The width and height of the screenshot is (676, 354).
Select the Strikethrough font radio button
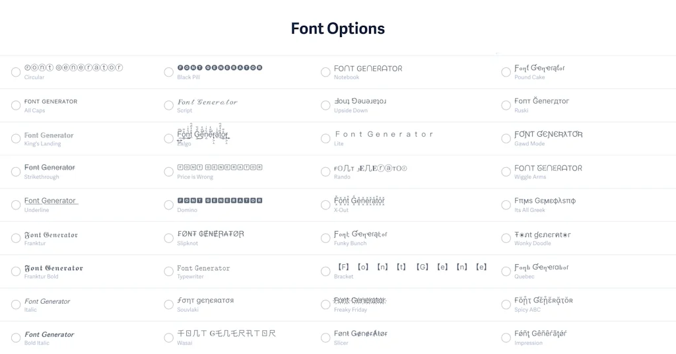coord(16,172)
